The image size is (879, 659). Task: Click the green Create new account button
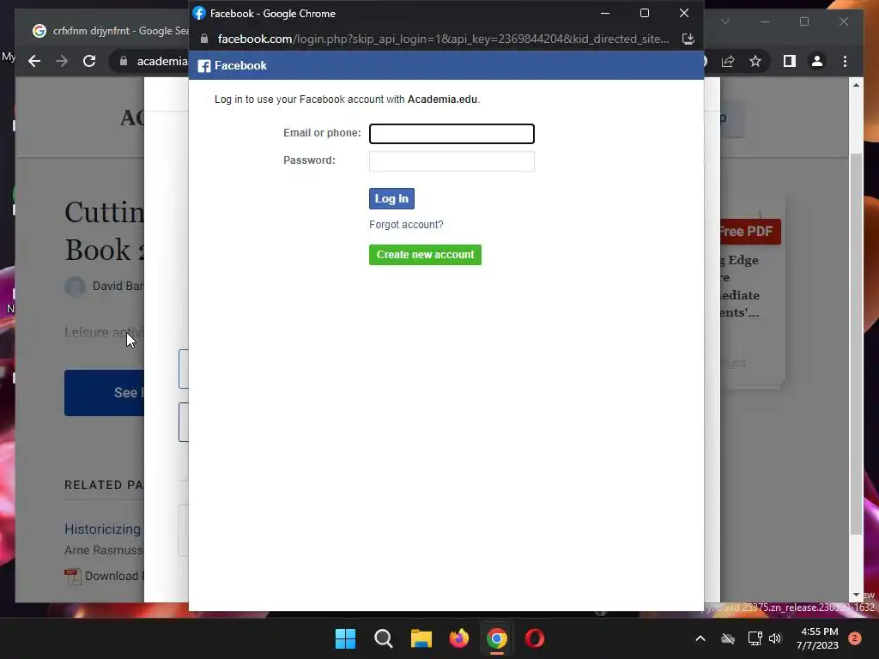pos(425,254)
